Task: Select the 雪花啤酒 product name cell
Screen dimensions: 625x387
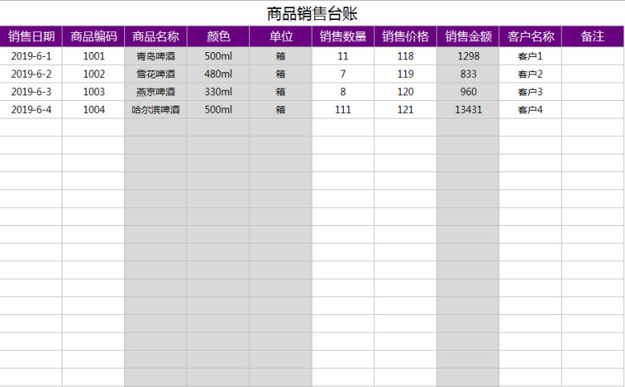Action: (156, 75)
